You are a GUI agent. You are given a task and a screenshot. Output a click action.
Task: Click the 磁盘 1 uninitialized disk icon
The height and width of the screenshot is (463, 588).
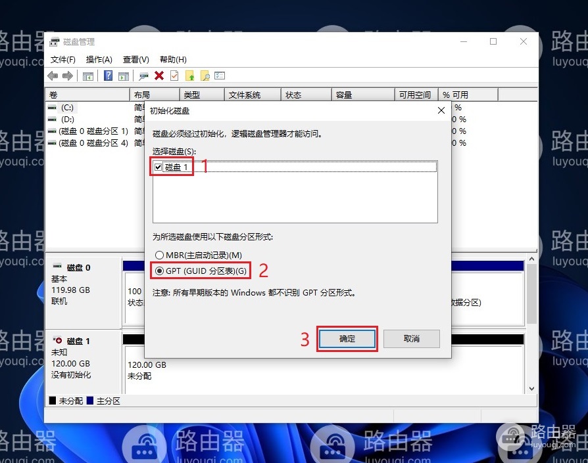57,340
